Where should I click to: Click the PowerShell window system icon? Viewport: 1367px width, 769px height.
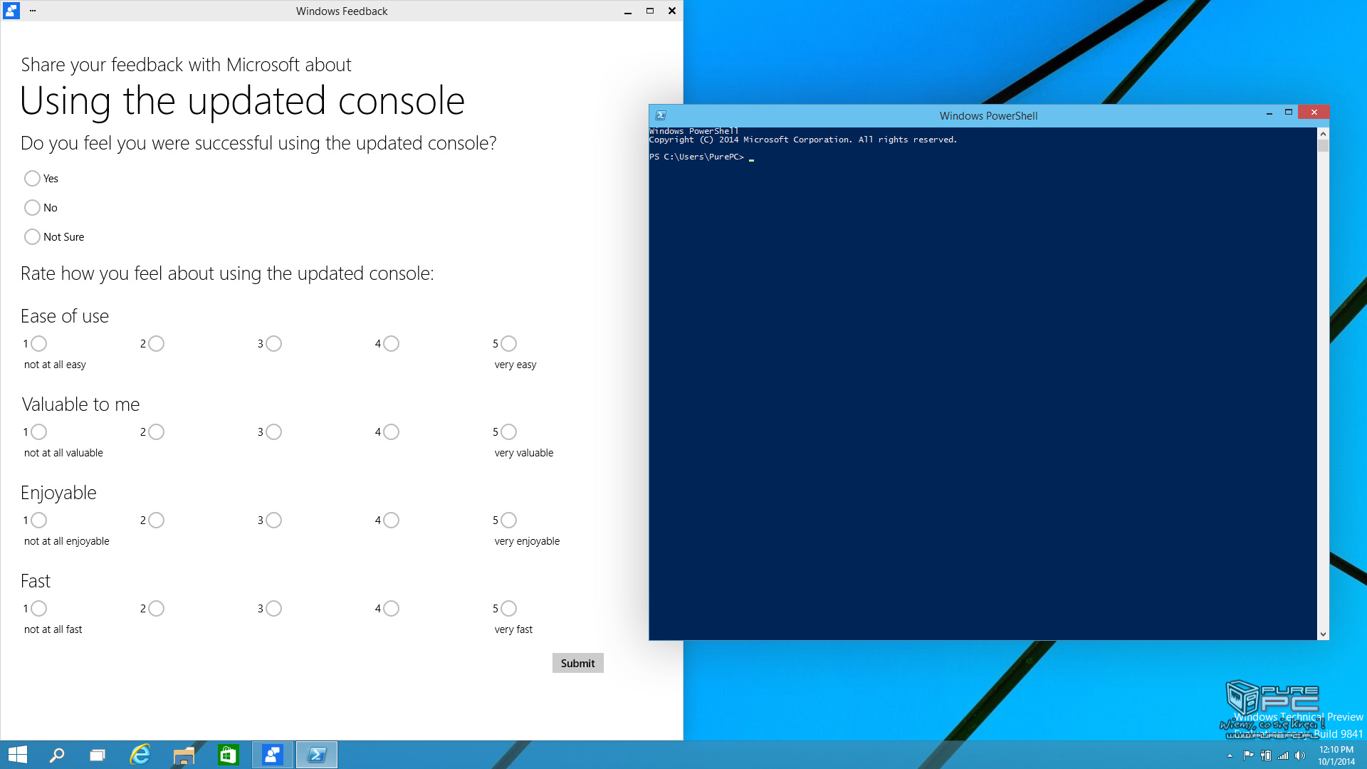pos(661,115)
